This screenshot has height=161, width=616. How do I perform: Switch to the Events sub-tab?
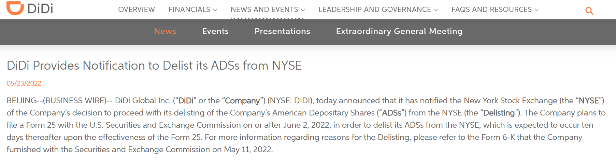(x=215, y=31)
